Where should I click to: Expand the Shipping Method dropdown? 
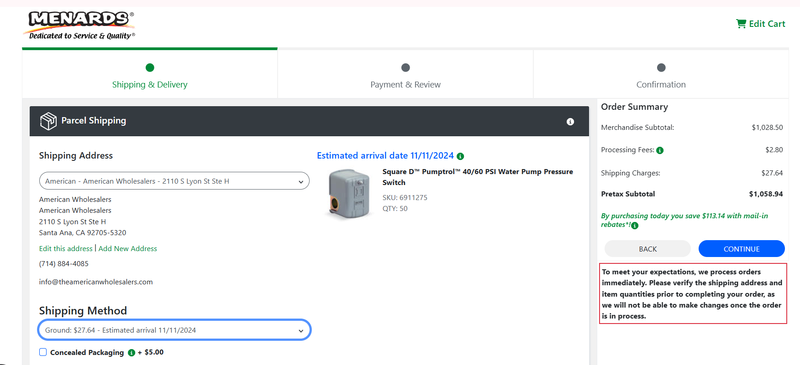[174, 330]
